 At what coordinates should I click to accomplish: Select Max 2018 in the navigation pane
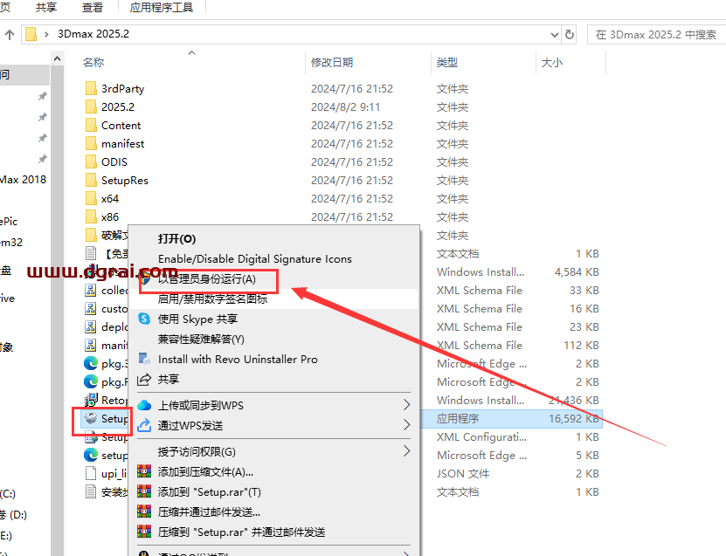(x=23, y=180)
